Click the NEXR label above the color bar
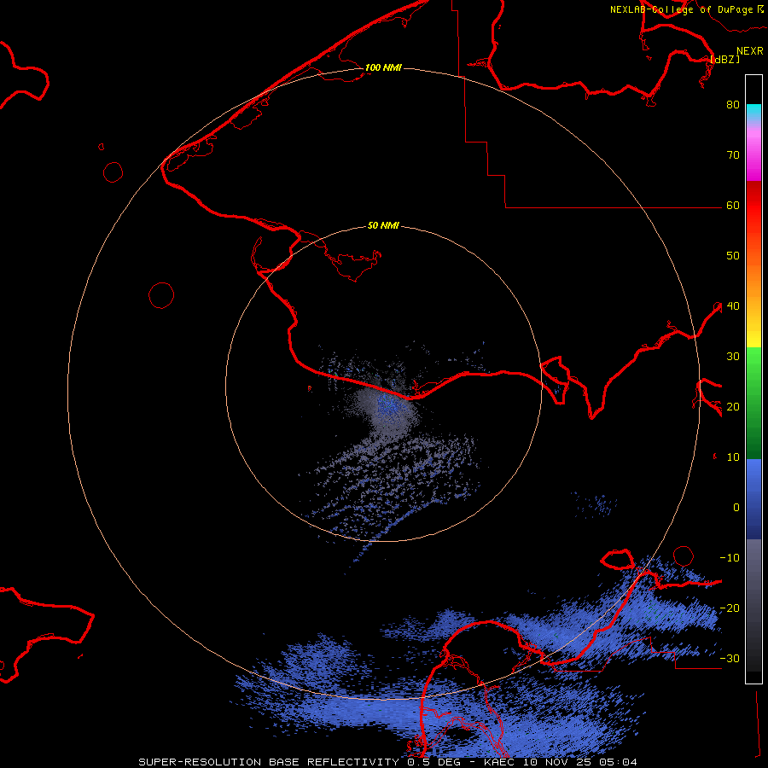 (750, 51)
